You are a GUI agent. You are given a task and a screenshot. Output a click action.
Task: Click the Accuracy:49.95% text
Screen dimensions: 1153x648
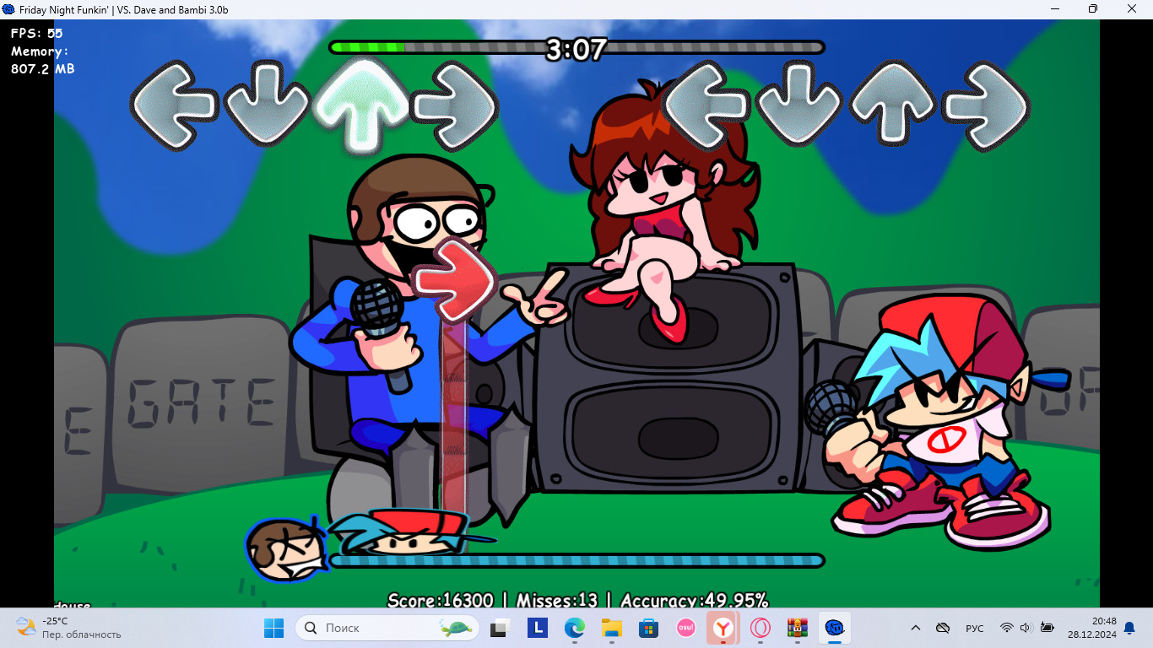click(694, 601)
